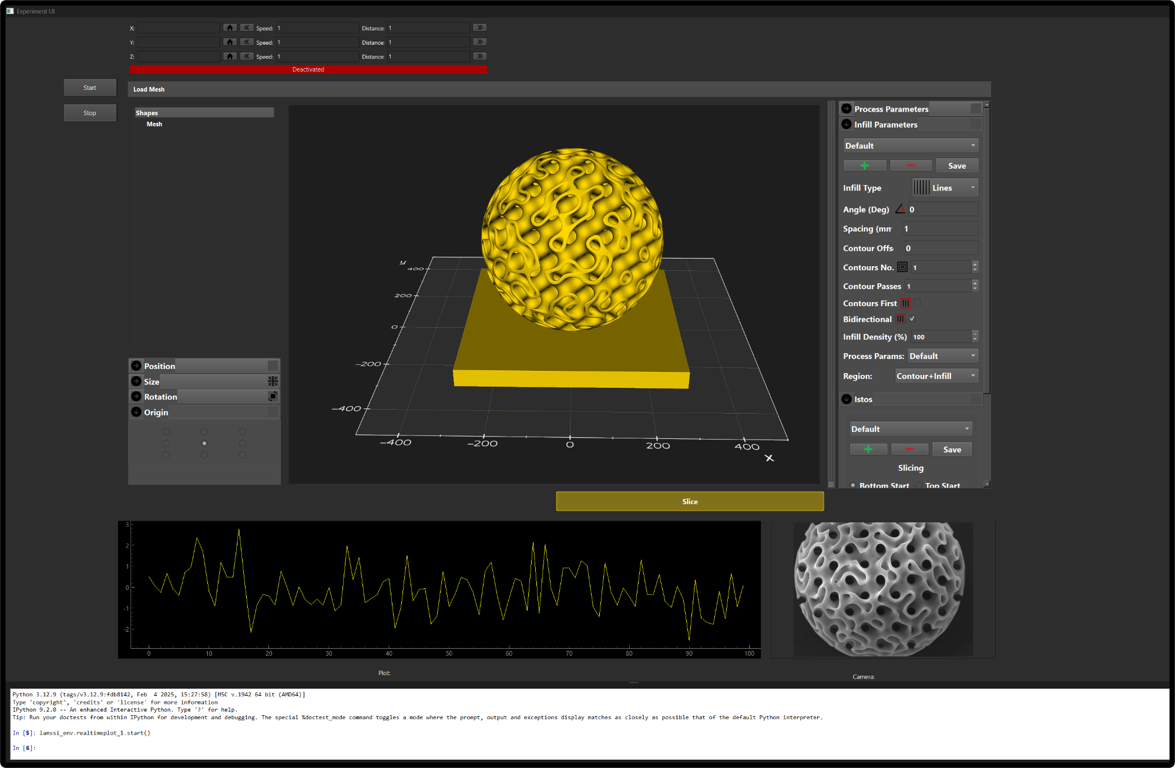Click the Spacing (mm) input field
Screen dimensions: 1175x768
939,229
